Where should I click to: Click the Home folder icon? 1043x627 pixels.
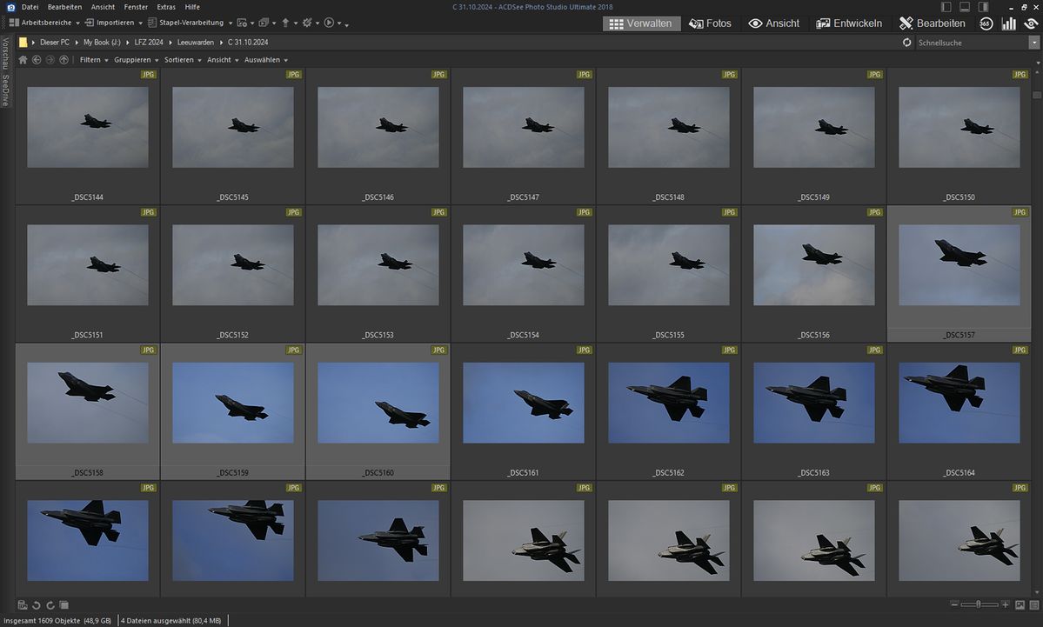tap(23, 60)
